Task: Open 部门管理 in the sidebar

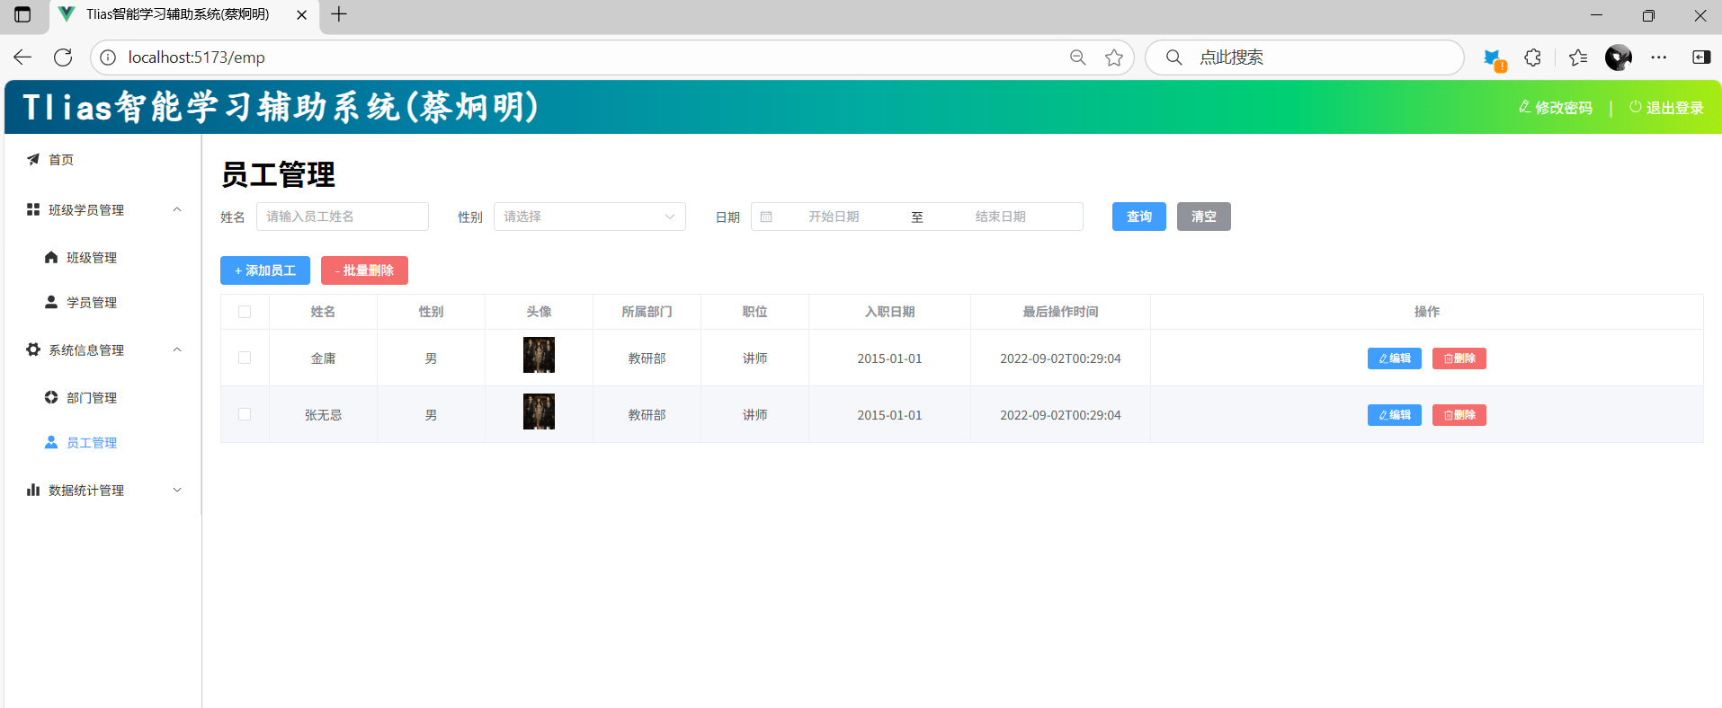Action: [91, 397]
